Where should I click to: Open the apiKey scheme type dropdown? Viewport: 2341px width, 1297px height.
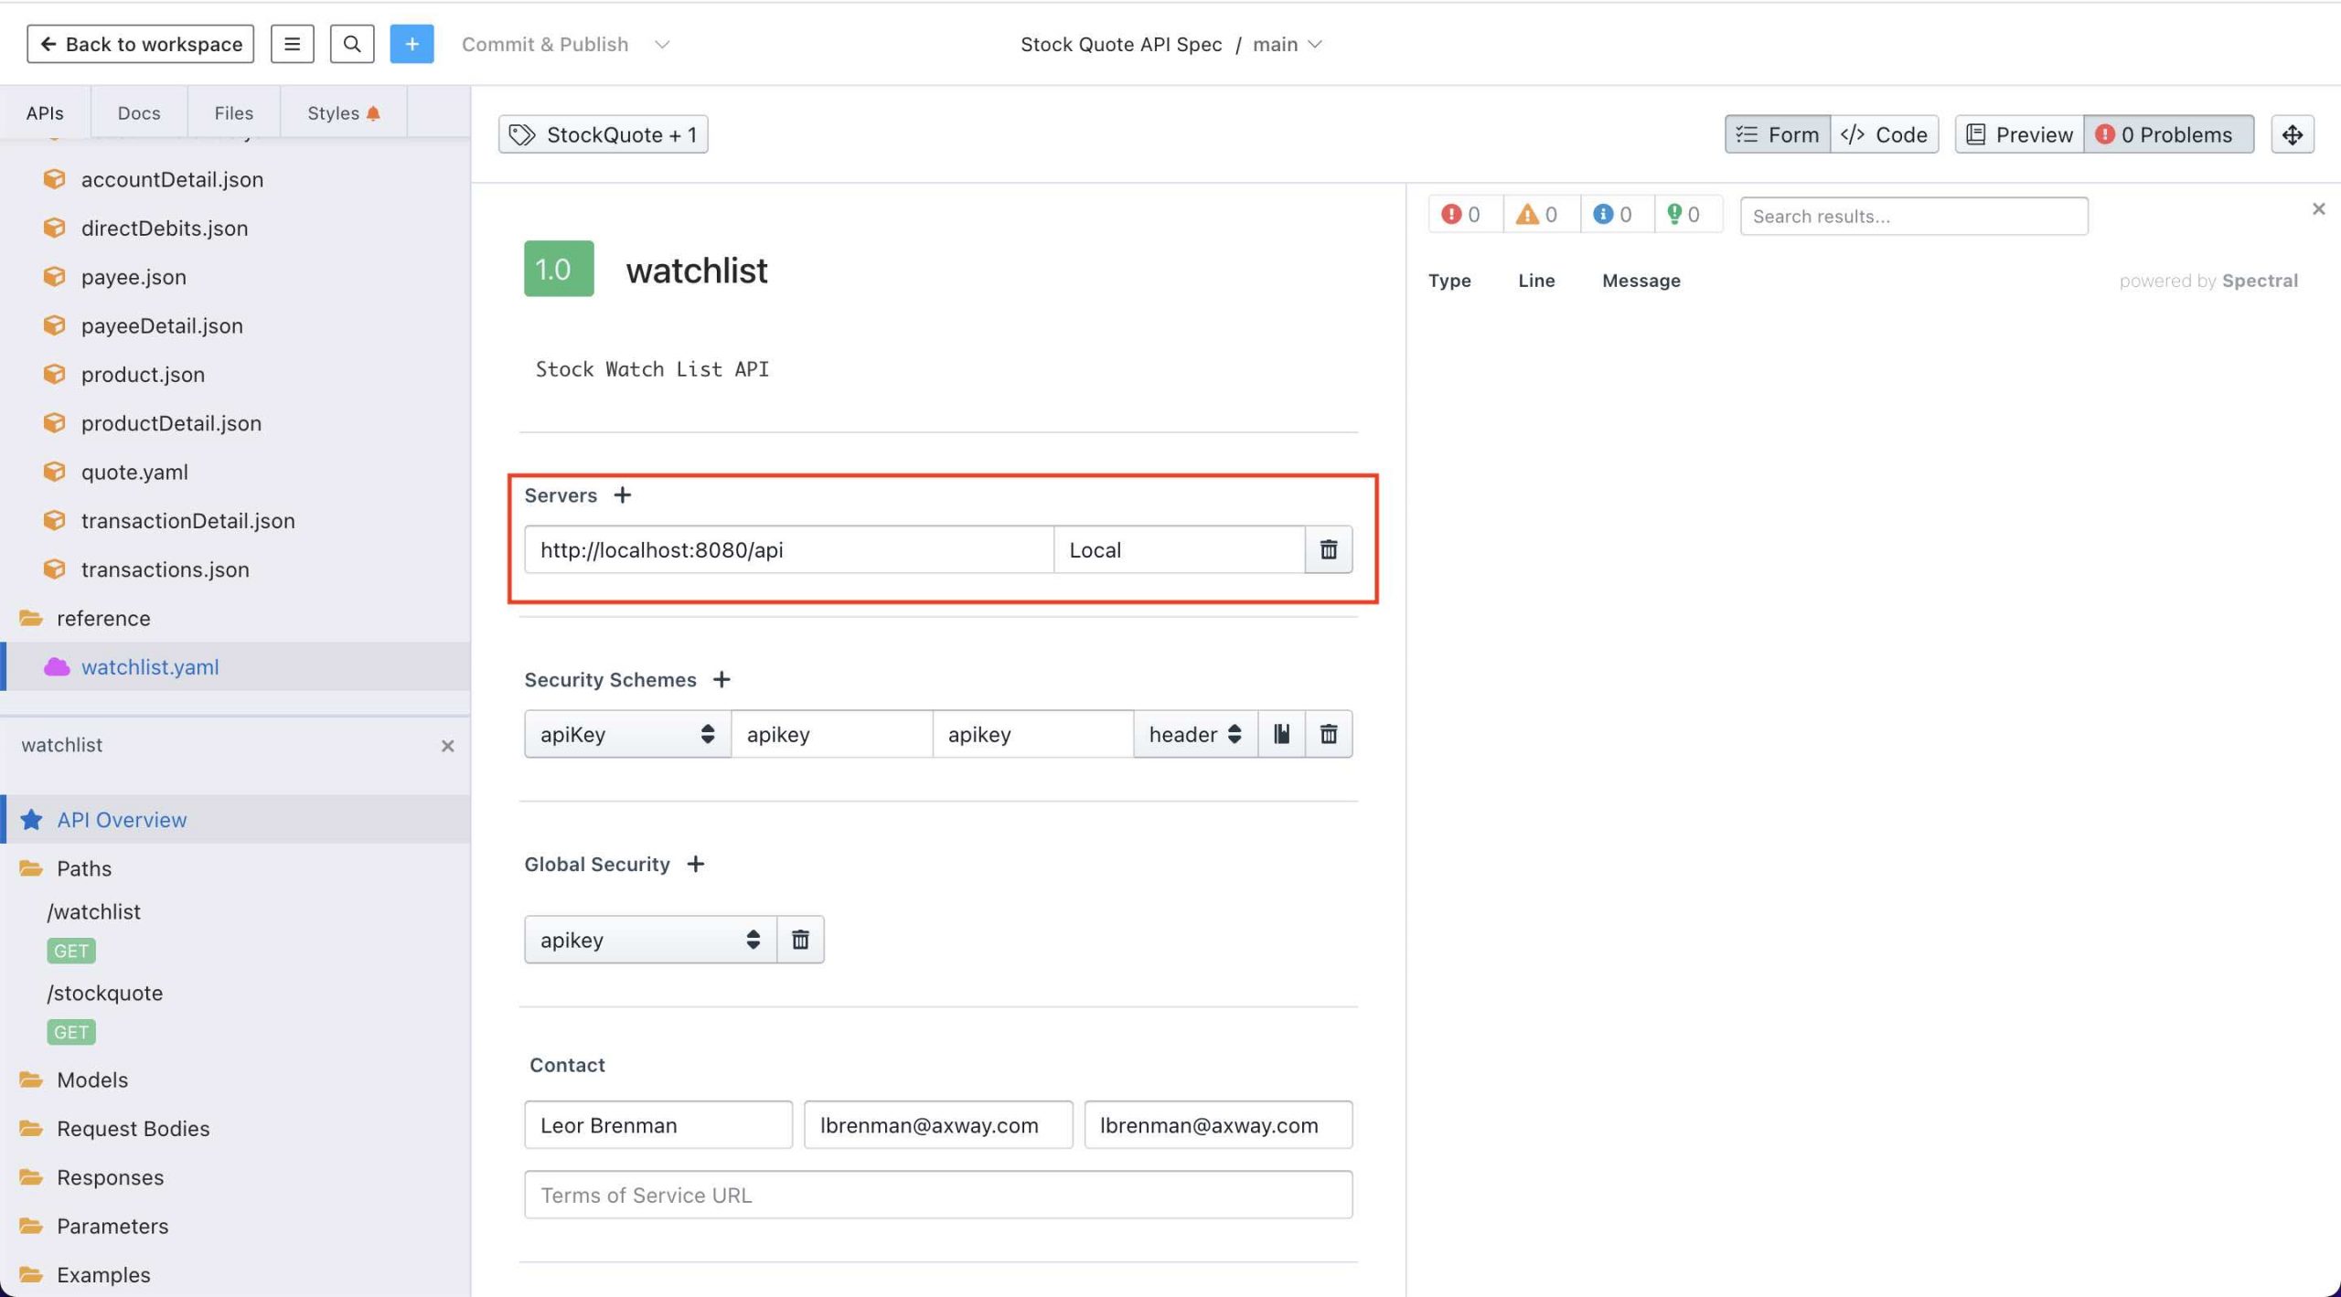(x=627, y=734)
